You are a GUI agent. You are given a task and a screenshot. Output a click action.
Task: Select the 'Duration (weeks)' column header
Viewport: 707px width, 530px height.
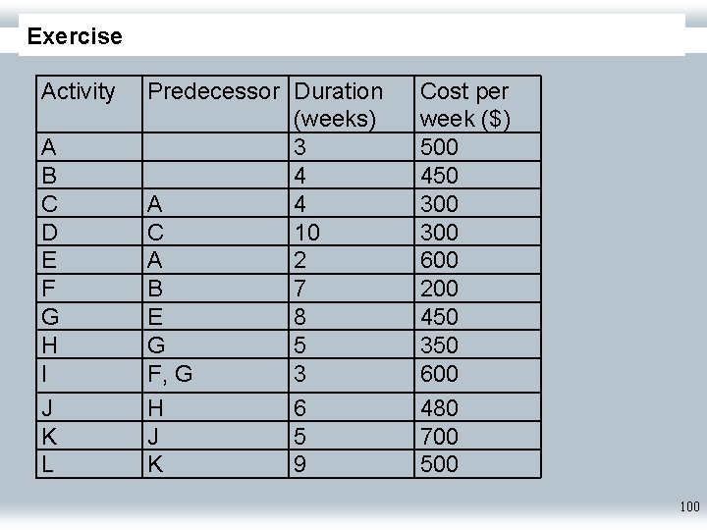tap(338, 105)
